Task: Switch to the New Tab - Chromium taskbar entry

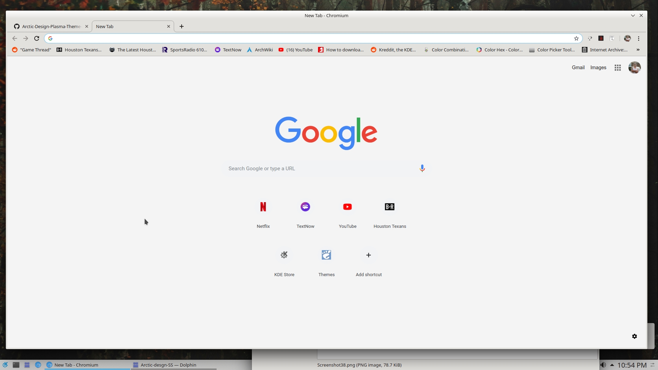Action: pyautogui.click(x=87, y=365)
